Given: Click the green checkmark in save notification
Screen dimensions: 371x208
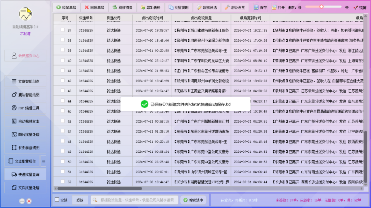Looking at the screenshot, I should pyautogui.click(x=144, y=104).
